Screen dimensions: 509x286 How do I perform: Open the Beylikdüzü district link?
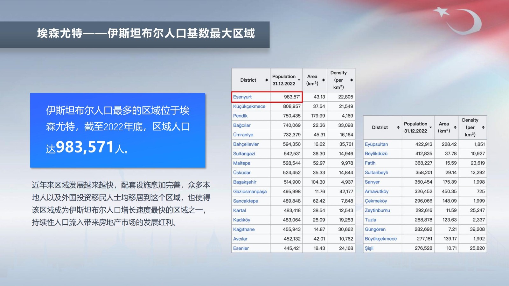376,153
